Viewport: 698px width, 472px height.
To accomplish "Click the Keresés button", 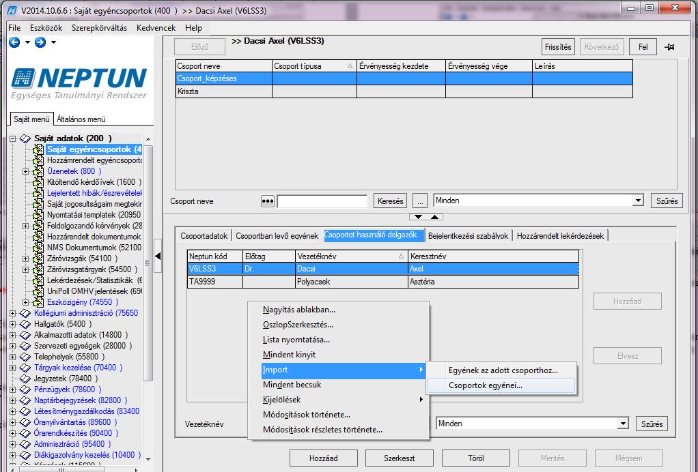I will tap(391, 201).
